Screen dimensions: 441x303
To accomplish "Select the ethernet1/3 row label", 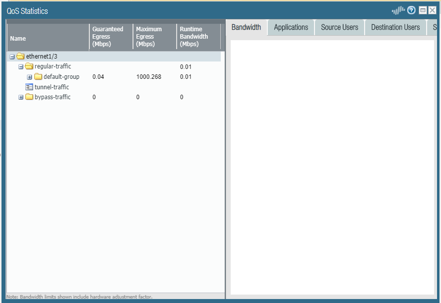I will [42, 57].
